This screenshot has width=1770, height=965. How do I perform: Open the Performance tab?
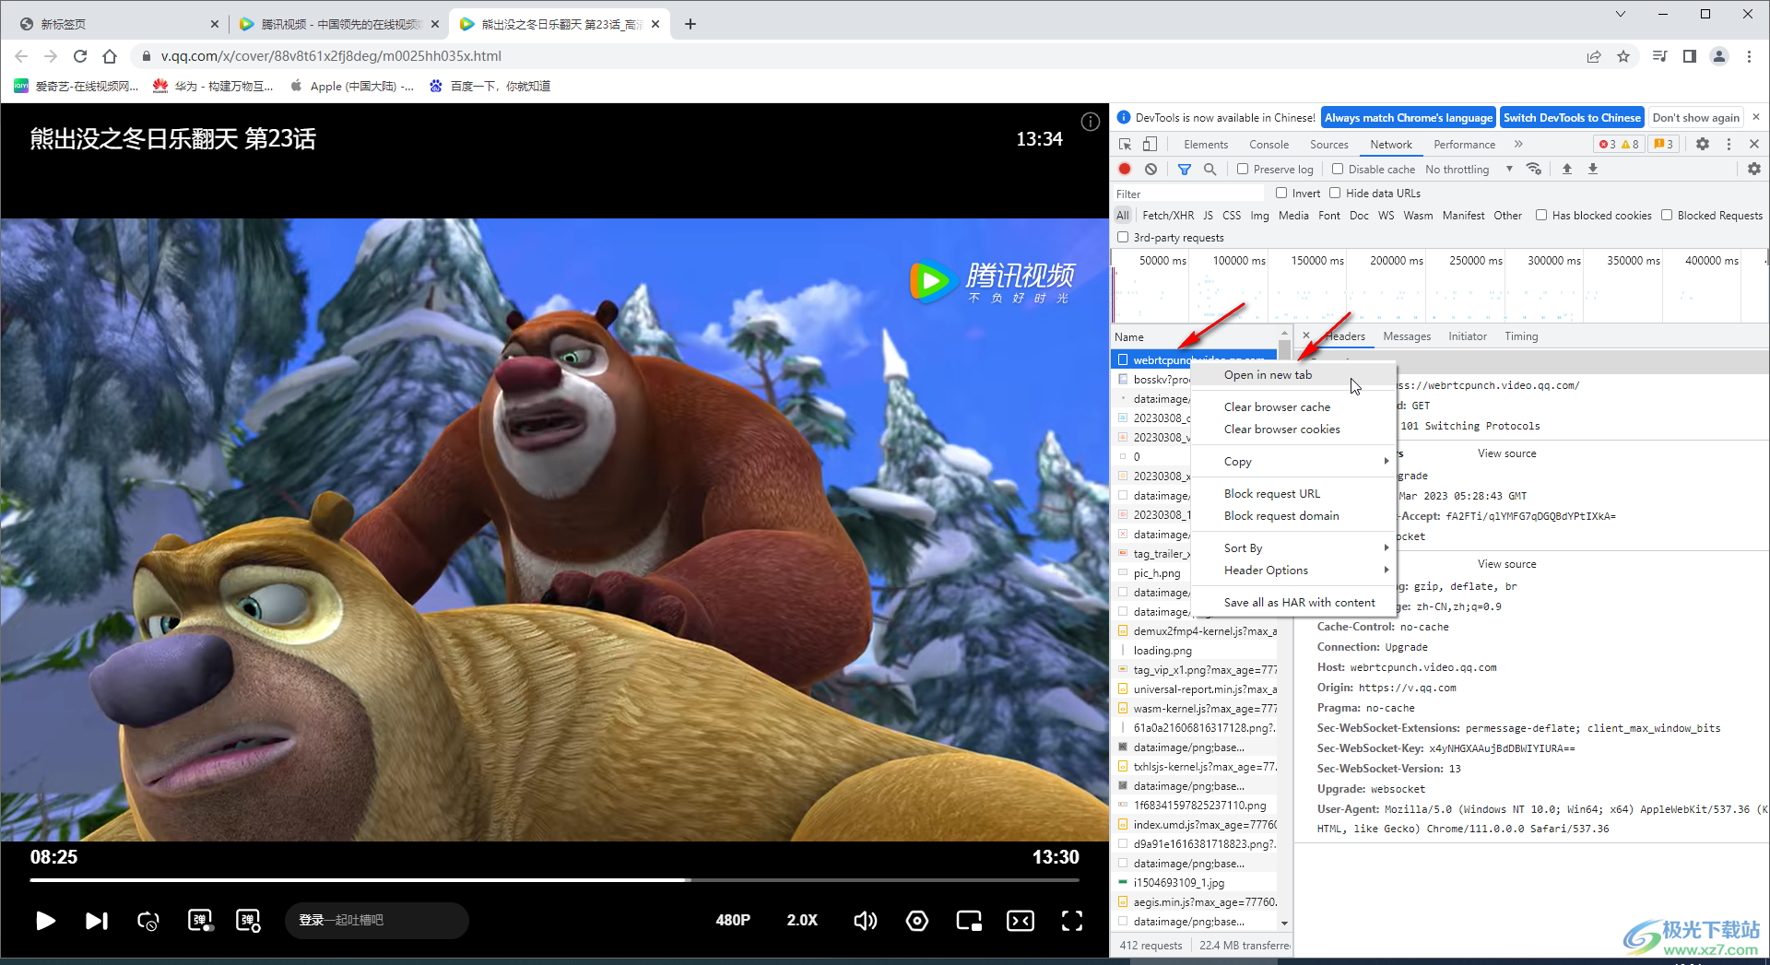pyautogui.click(x=1464, y=145)
